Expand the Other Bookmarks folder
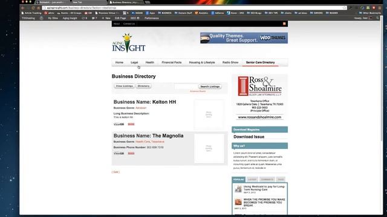This screenshot has width=387, height=217. coord(370,13)
